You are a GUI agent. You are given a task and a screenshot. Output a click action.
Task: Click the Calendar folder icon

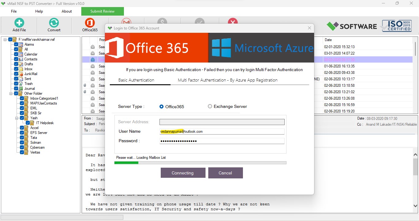(21, 54)
